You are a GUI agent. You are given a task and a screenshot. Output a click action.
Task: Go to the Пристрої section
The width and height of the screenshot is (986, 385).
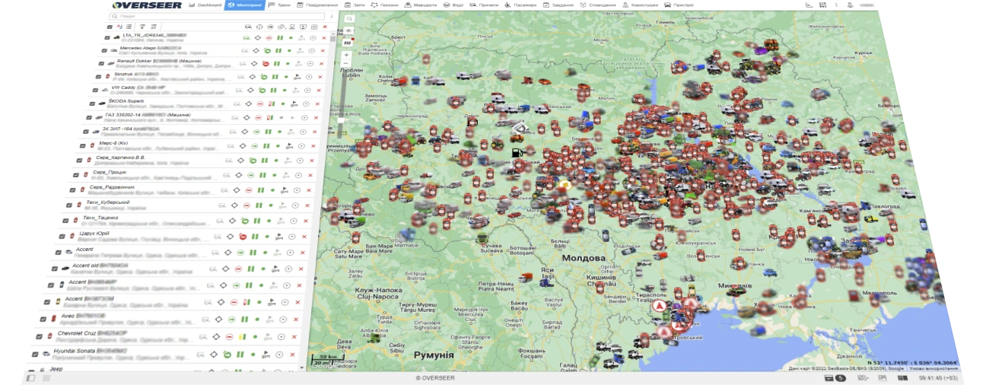679,5
